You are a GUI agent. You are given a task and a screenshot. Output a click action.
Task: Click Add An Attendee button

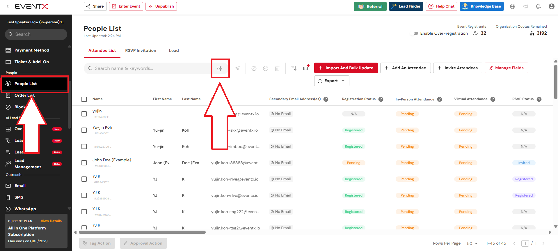pos(405,68)
